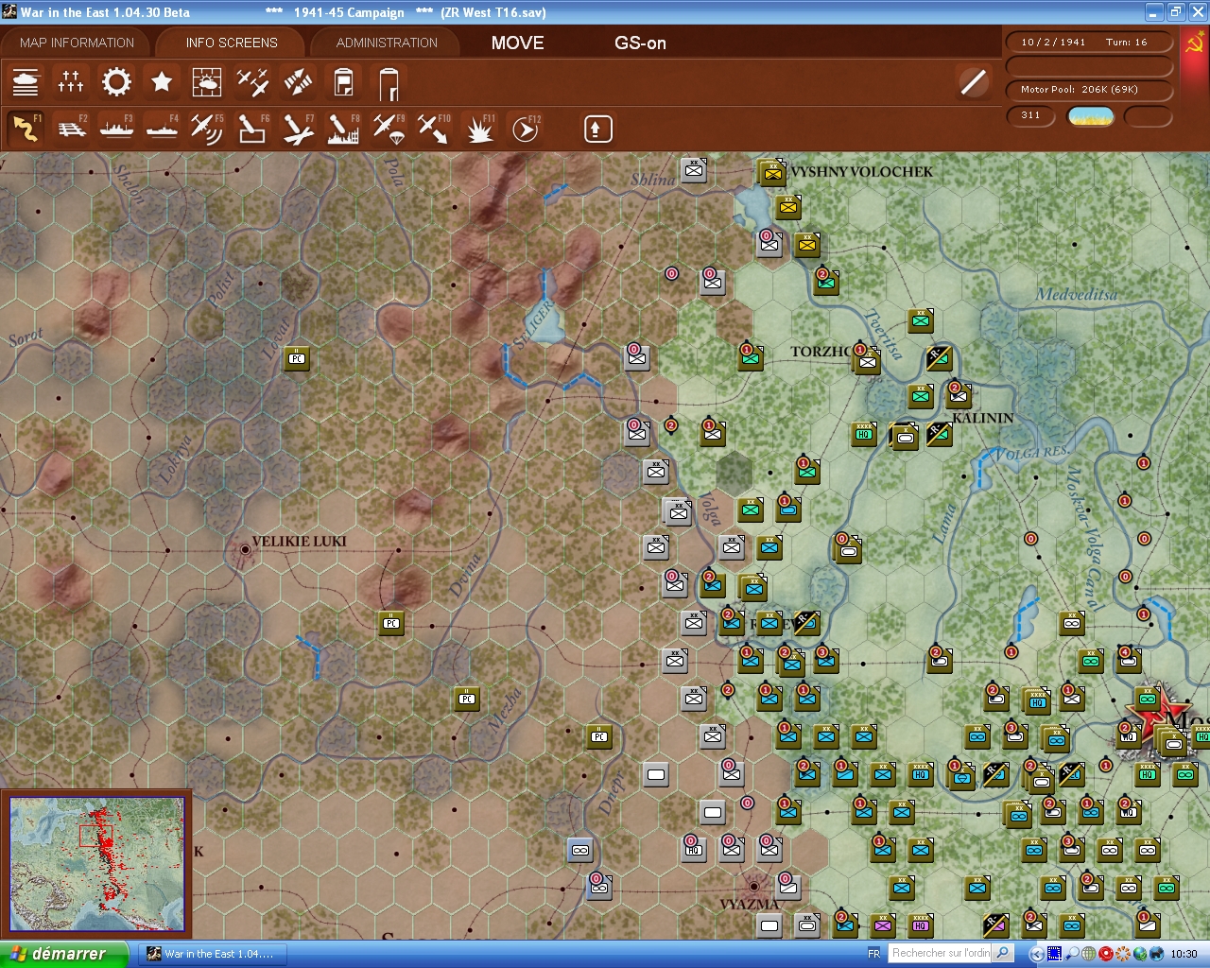
Task: Select the PC unit southeast of Velikie Luki
Action: 391,623
